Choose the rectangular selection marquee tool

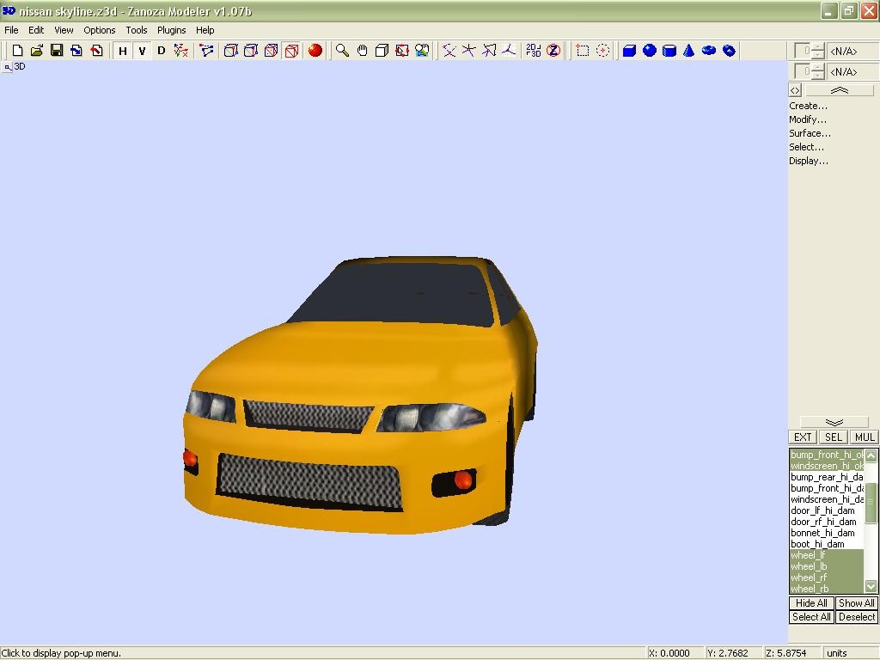583,51
